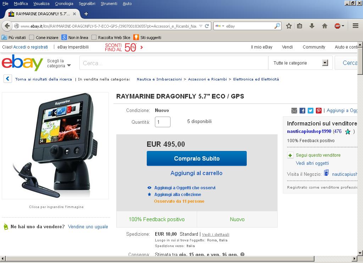Viewport: 363px width, 263px height.
Task: Open the search engine selector dropdown
Action: (x=220, y=26)
